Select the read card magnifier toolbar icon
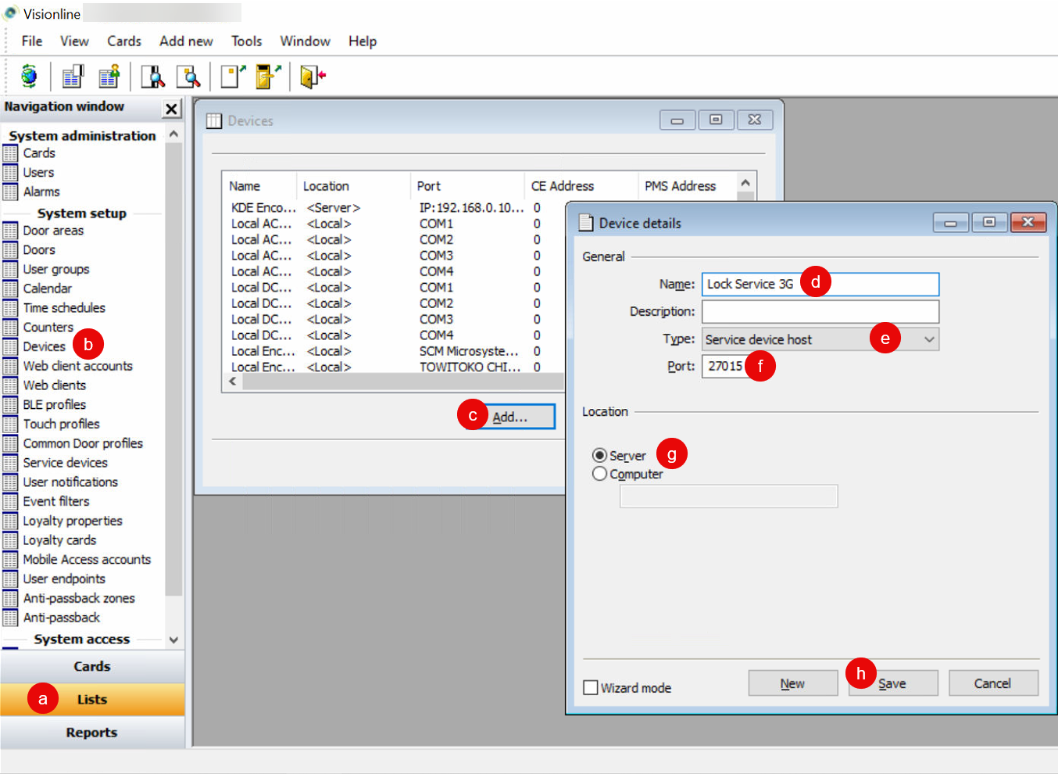 (152, 76)
